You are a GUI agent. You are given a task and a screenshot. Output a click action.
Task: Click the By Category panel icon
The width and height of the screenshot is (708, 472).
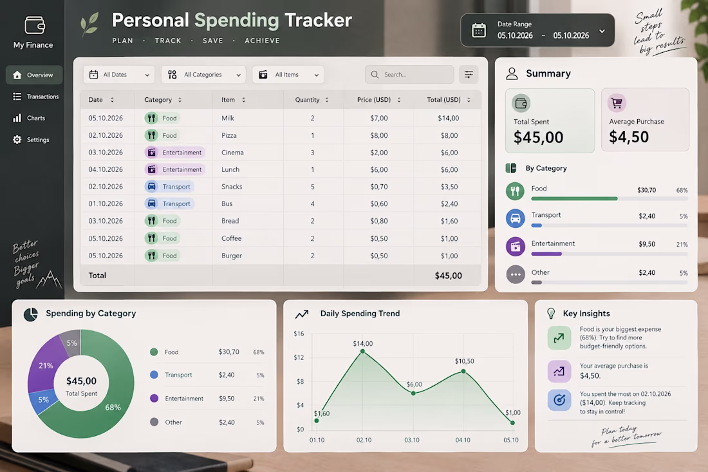point(510,168)
